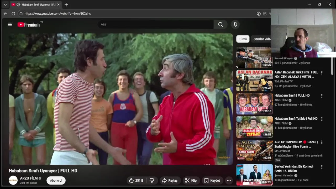
Task: Open options menu for Hababam Sınıfı FULL HD
Action: point(322,96)
